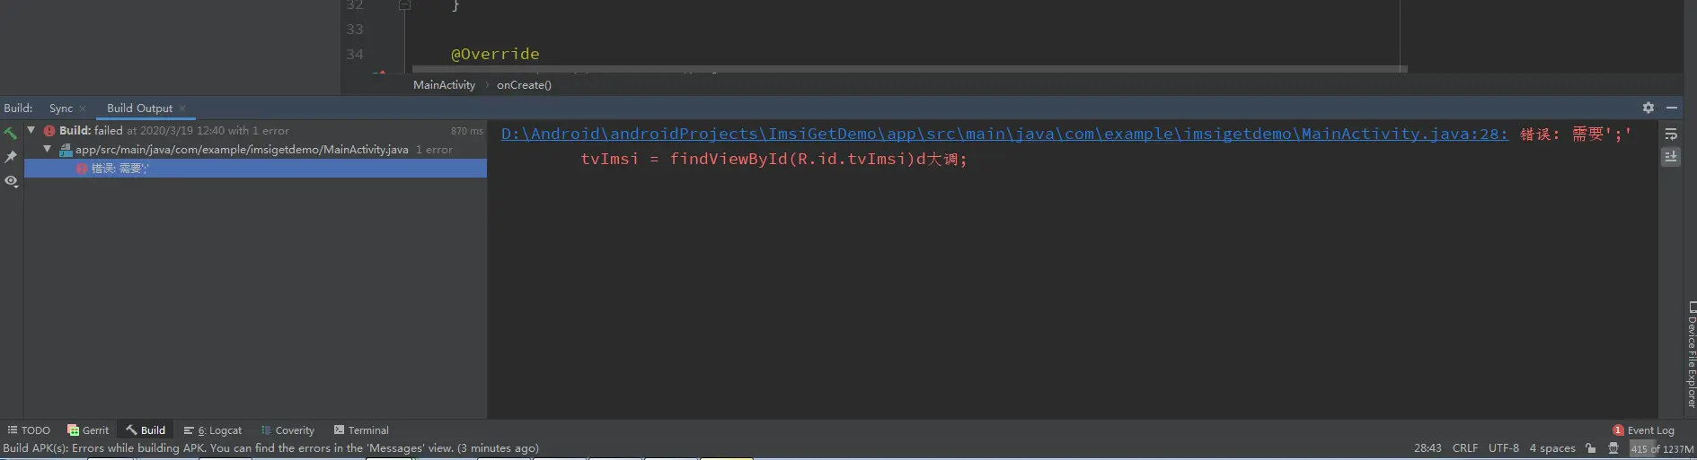Select the 'Build: failed' root row
Image resolution: width=1697 pixels, height=460 pixels.
tap(255, 130)
